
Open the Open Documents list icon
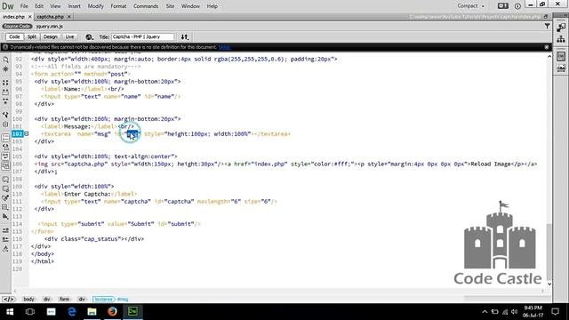point(5,60)
